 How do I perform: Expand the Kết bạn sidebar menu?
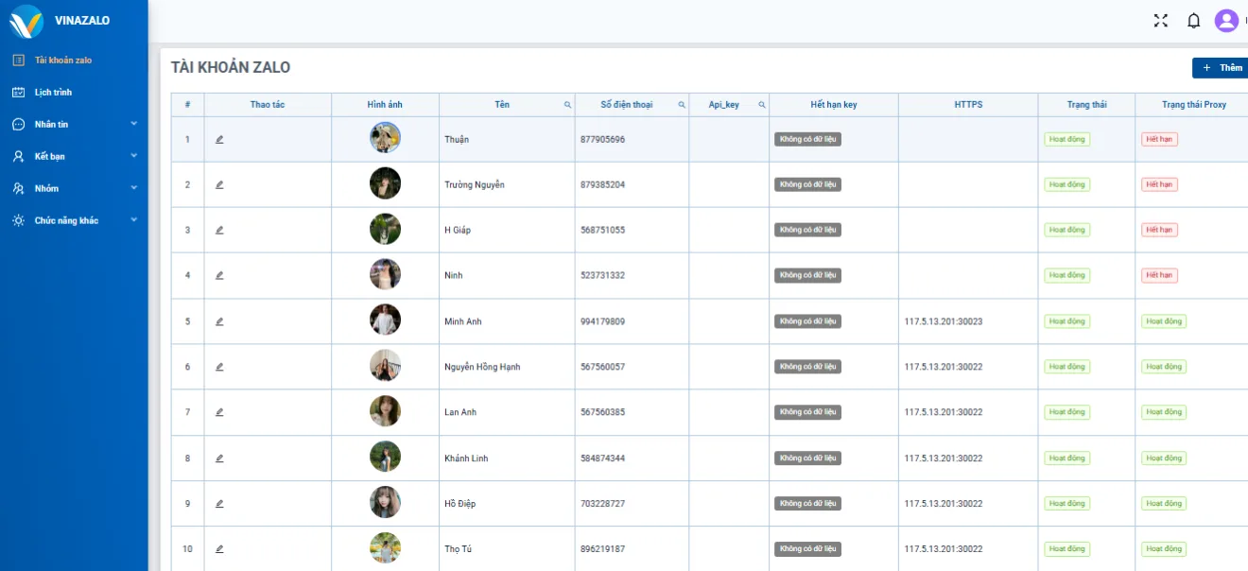[x=74, y=156]
